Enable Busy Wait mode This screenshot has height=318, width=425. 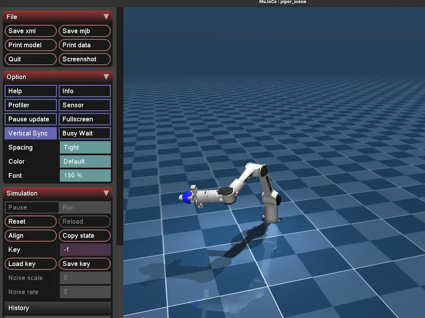[85, 133]
